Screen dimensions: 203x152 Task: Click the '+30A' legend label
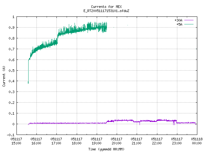(x=178, y=20)
